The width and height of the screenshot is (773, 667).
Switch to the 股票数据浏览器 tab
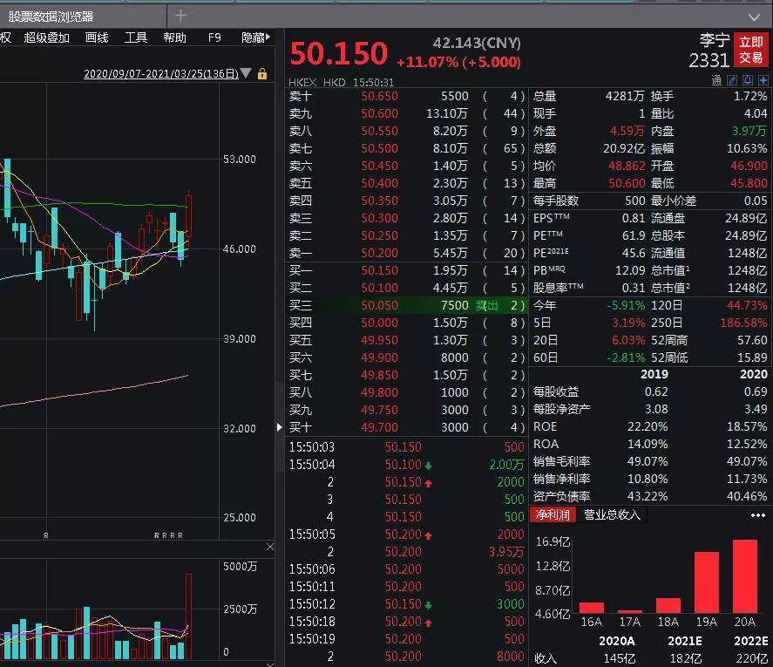coord(51,17)
